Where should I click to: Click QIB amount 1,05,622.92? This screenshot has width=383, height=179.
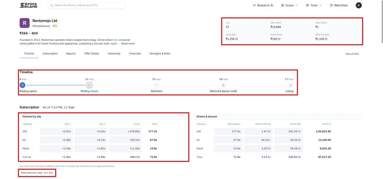(323, 131)
